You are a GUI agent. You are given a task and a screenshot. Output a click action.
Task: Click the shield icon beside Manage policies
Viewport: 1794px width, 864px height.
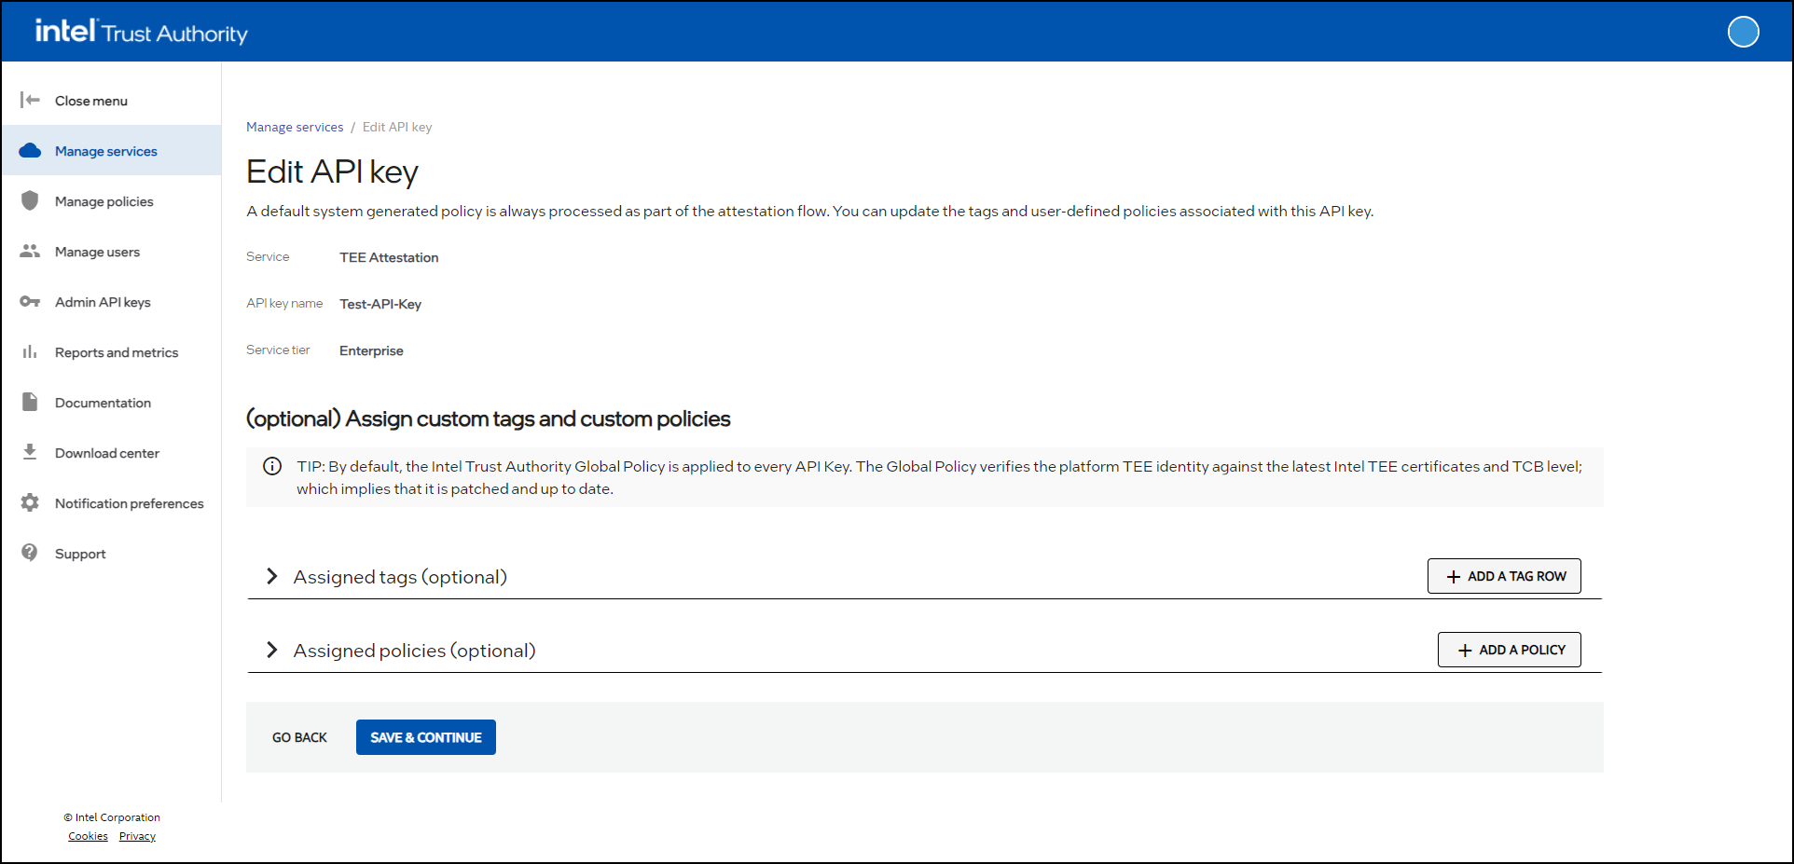[x=30, y=200]
